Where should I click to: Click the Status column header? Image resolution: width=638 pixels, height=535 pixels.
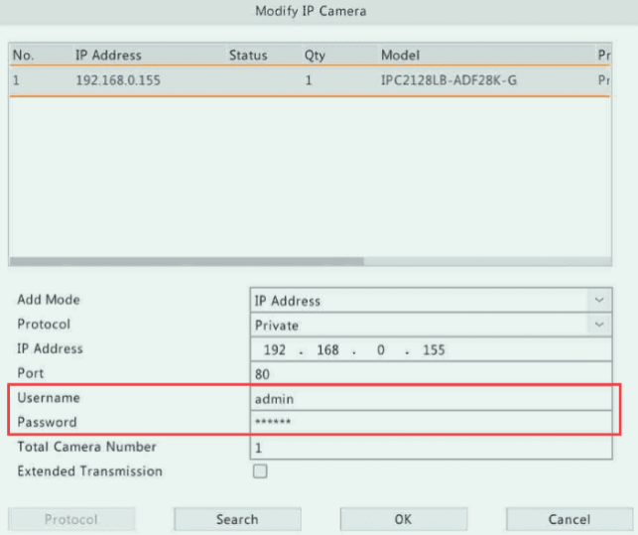(248, 56)
